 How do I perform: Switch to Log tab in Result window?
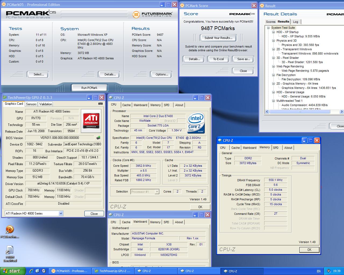pos(296,22)
